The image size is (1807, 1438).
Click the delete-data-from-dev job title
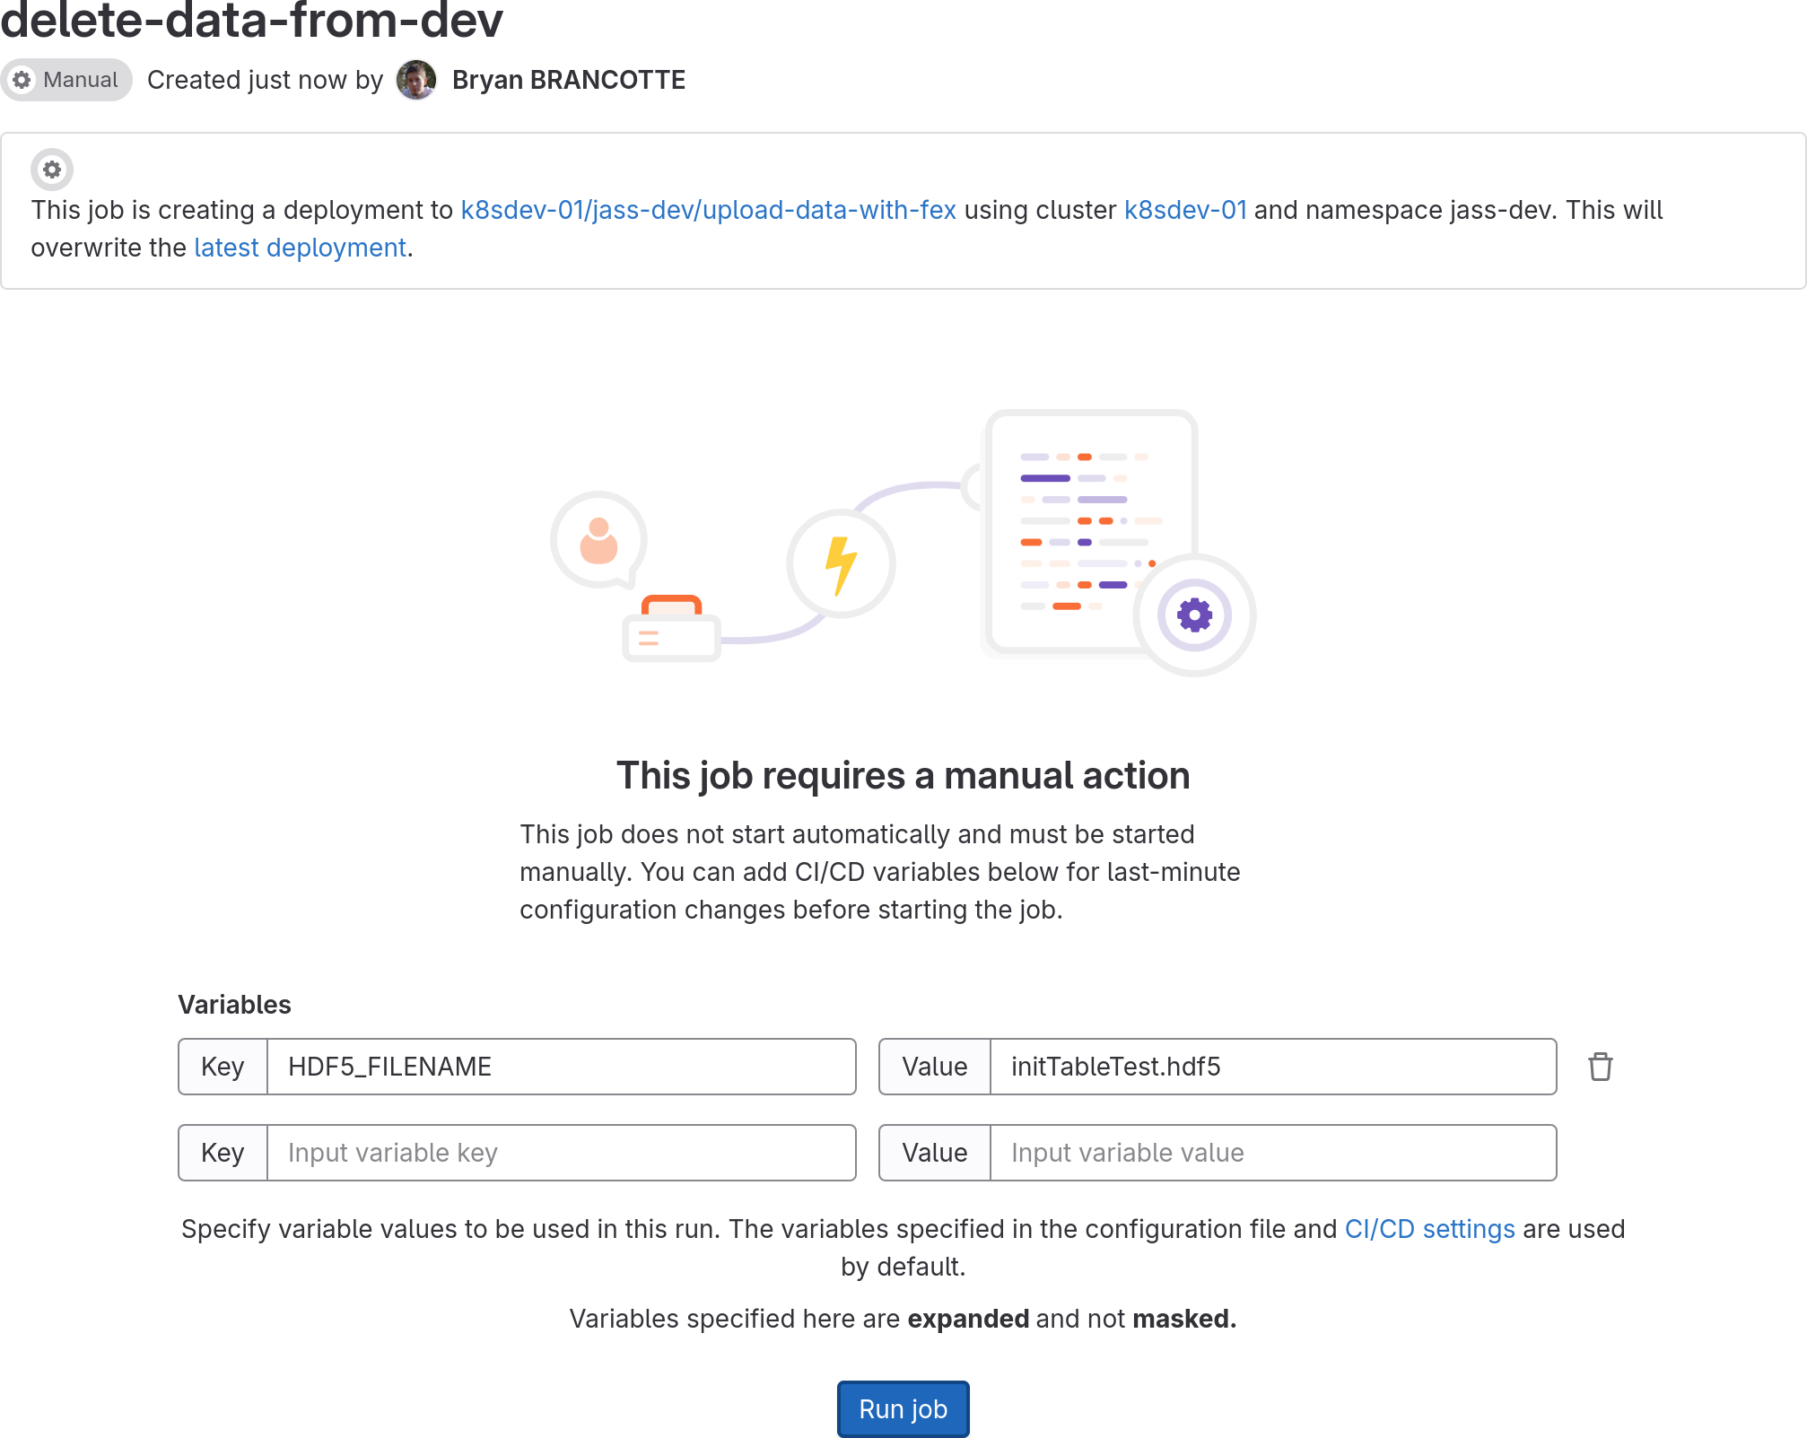(x=251, y=20)
